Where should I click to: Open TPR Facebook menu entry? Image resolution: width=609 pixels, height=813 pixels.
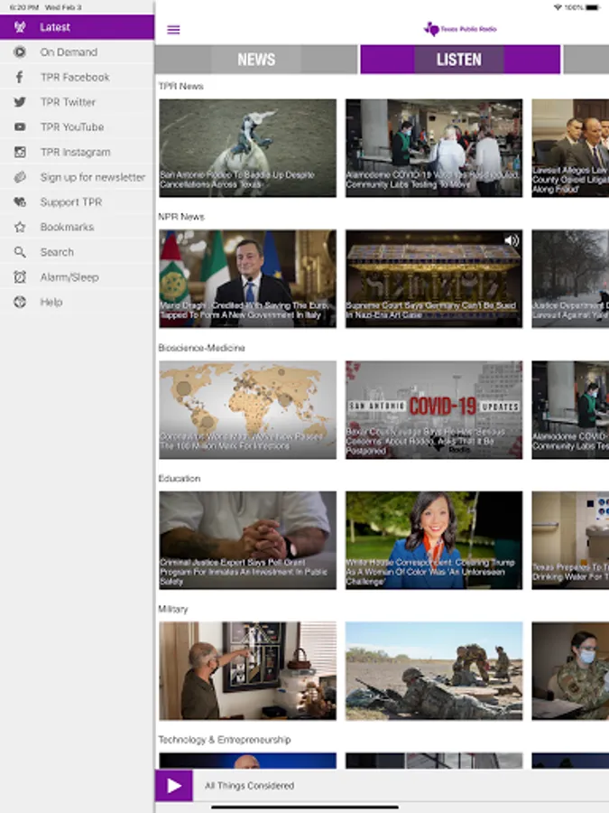(78, 78)
